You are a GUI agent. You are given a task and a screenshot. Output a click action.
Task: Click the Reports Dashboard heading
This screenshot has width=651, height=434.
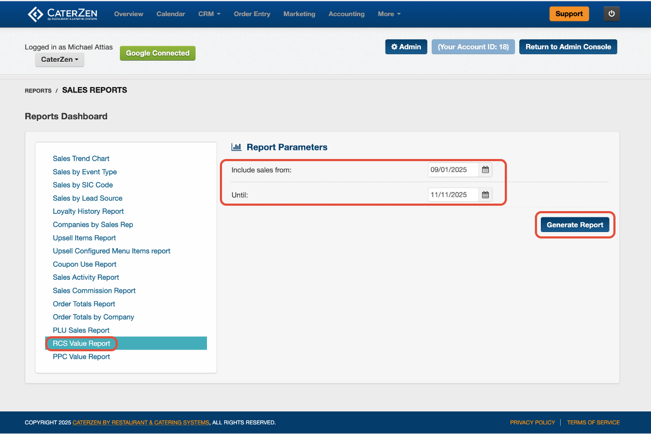click(66, 117)
